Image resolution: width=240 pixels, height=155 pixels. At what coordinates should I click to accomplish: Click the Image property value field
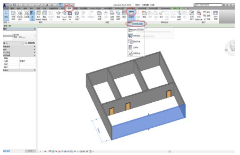28,58
